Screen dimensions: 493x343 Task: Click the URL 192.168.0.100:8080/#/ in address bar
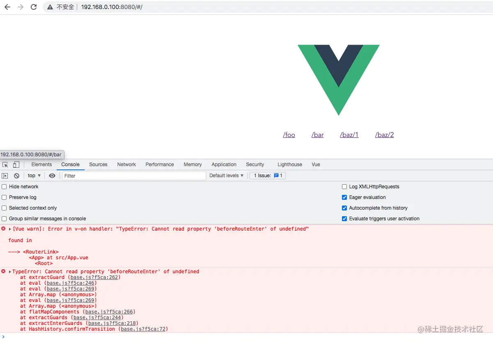pos(112,7)
